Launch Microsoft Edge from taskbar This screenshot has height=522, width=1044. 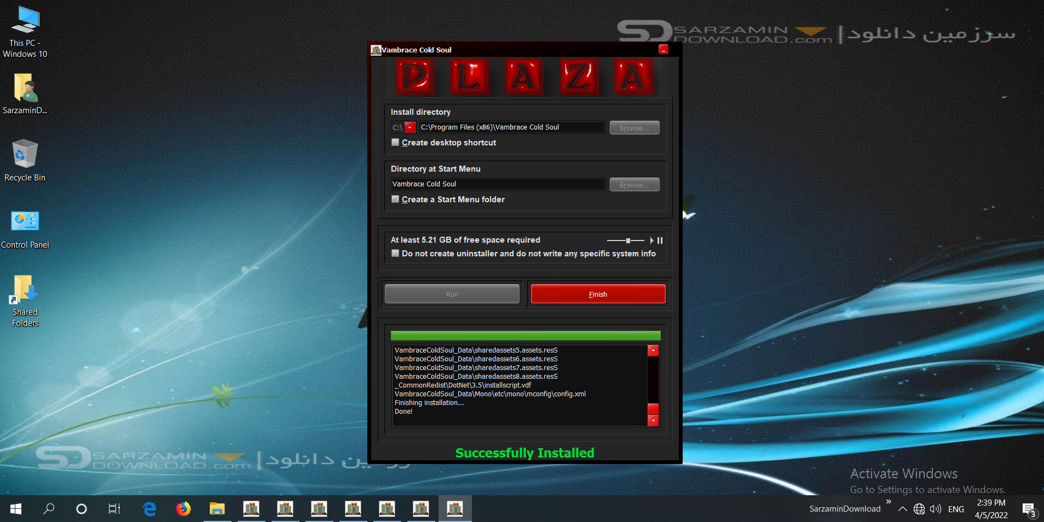click(x=149, y=509)
